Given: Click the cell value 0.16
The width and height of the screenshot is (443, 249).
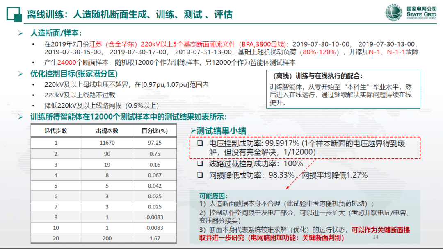Looking at the screenshot, I should click(155, 164).
